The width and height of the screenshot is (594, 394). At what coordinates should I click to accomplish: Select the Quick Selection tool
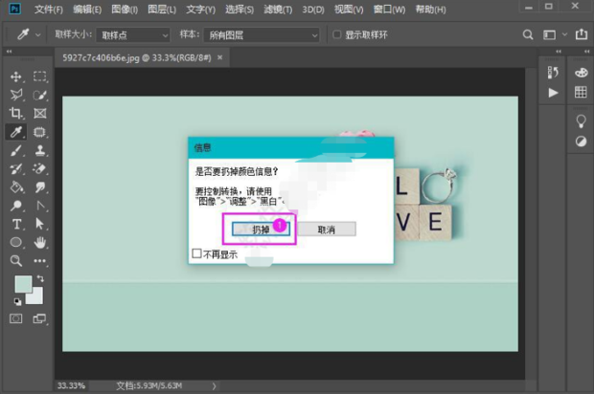(x=40, y=95)
